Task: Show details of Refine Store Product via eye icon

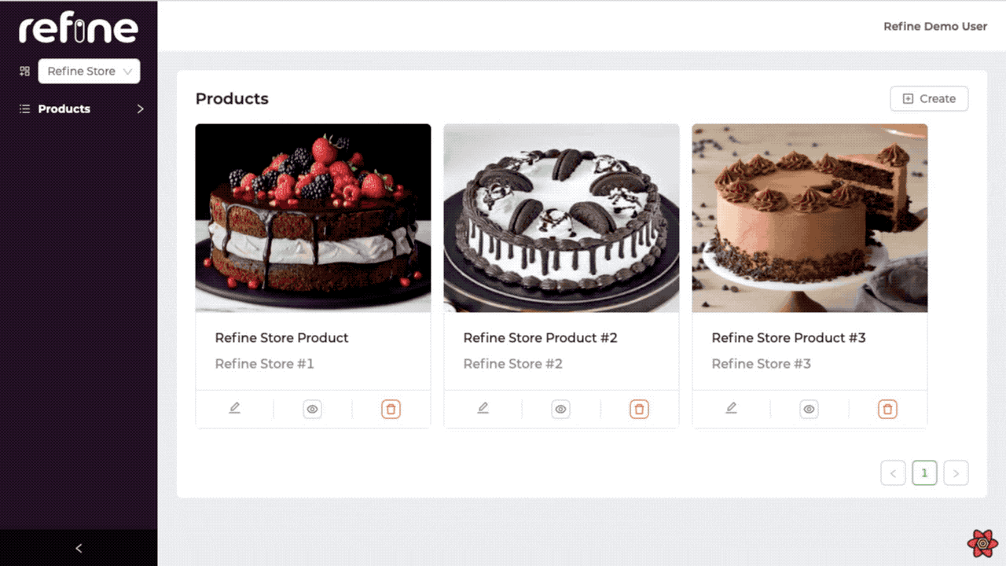Action: point(312,409)
